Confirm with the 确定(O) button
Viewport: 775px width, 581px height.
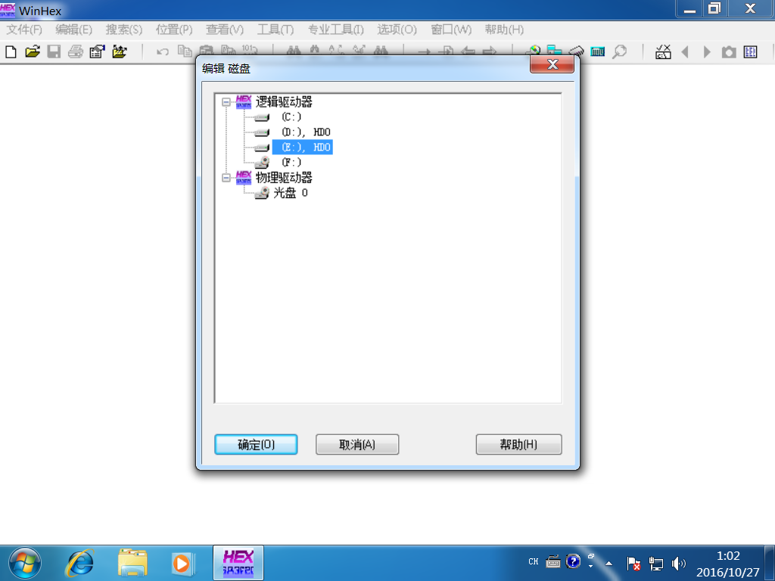point(256,444)
